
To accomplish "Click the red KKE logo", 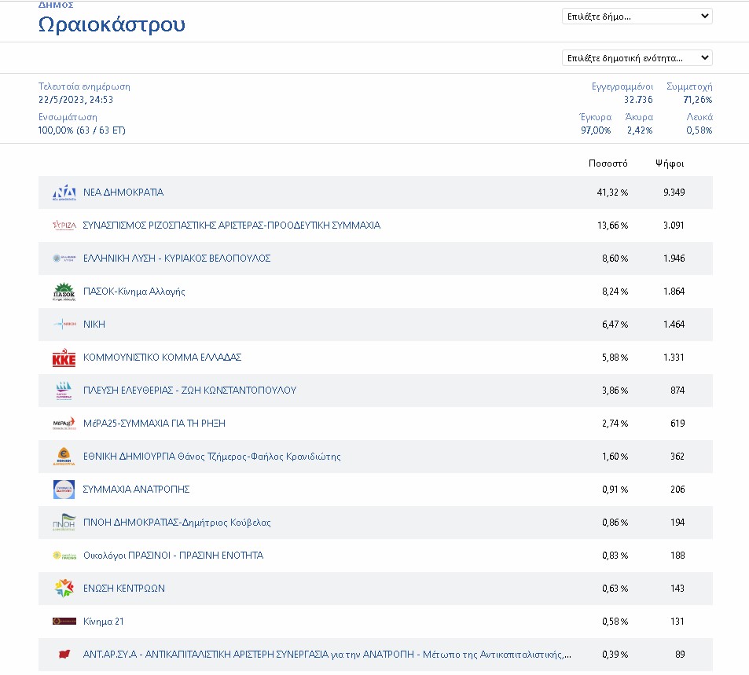I will 64,358.
